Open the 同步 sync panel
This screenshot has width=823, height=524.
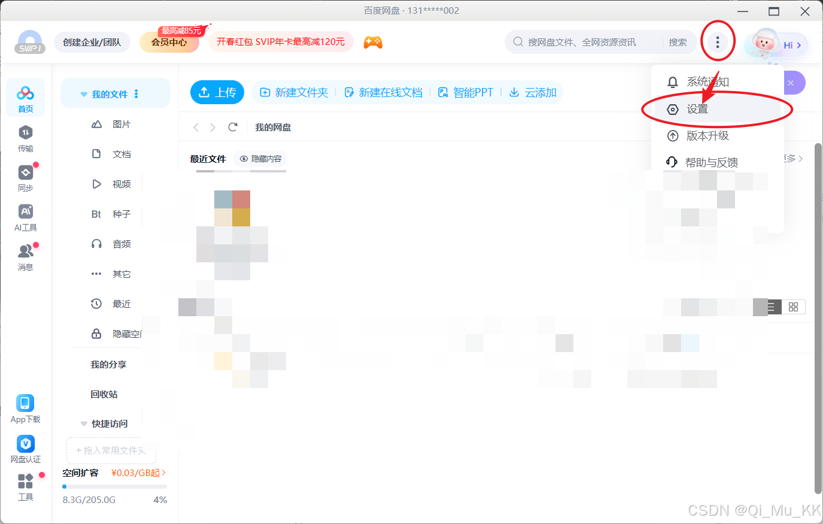point(25,178)
